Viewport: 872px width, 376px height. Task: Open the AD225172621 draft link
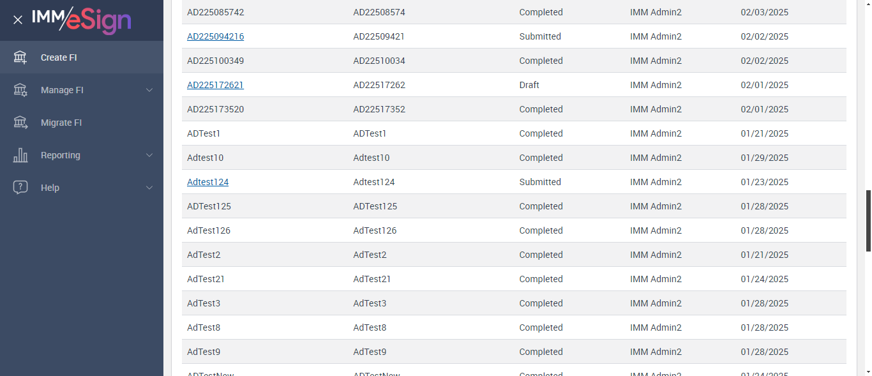pos(215,85)
